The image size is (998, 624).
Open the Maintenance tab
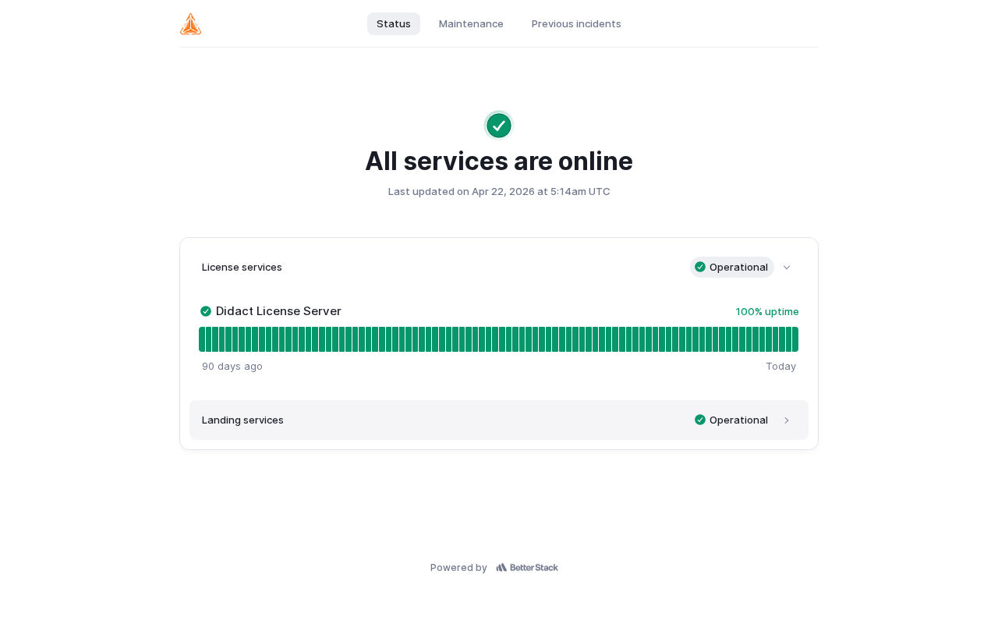471,24
